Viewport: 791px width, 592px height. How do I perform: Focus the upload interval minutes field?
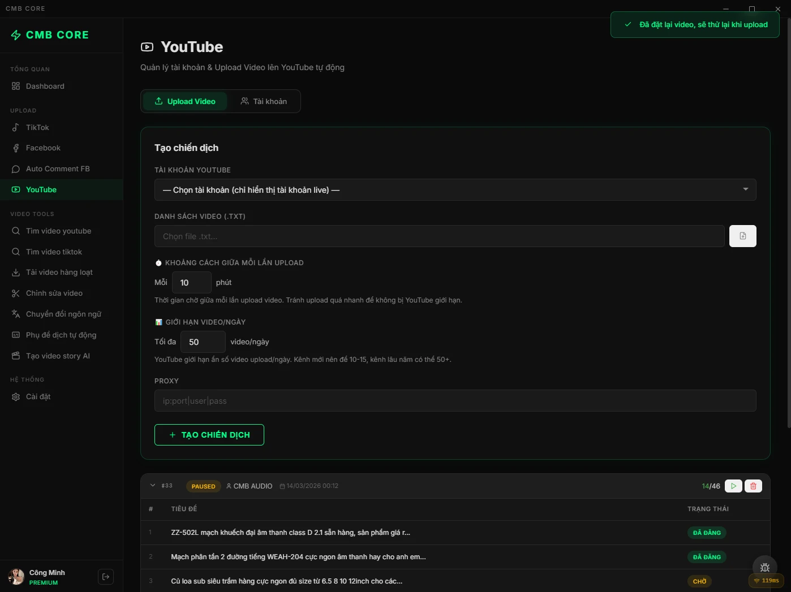point(191,283)
